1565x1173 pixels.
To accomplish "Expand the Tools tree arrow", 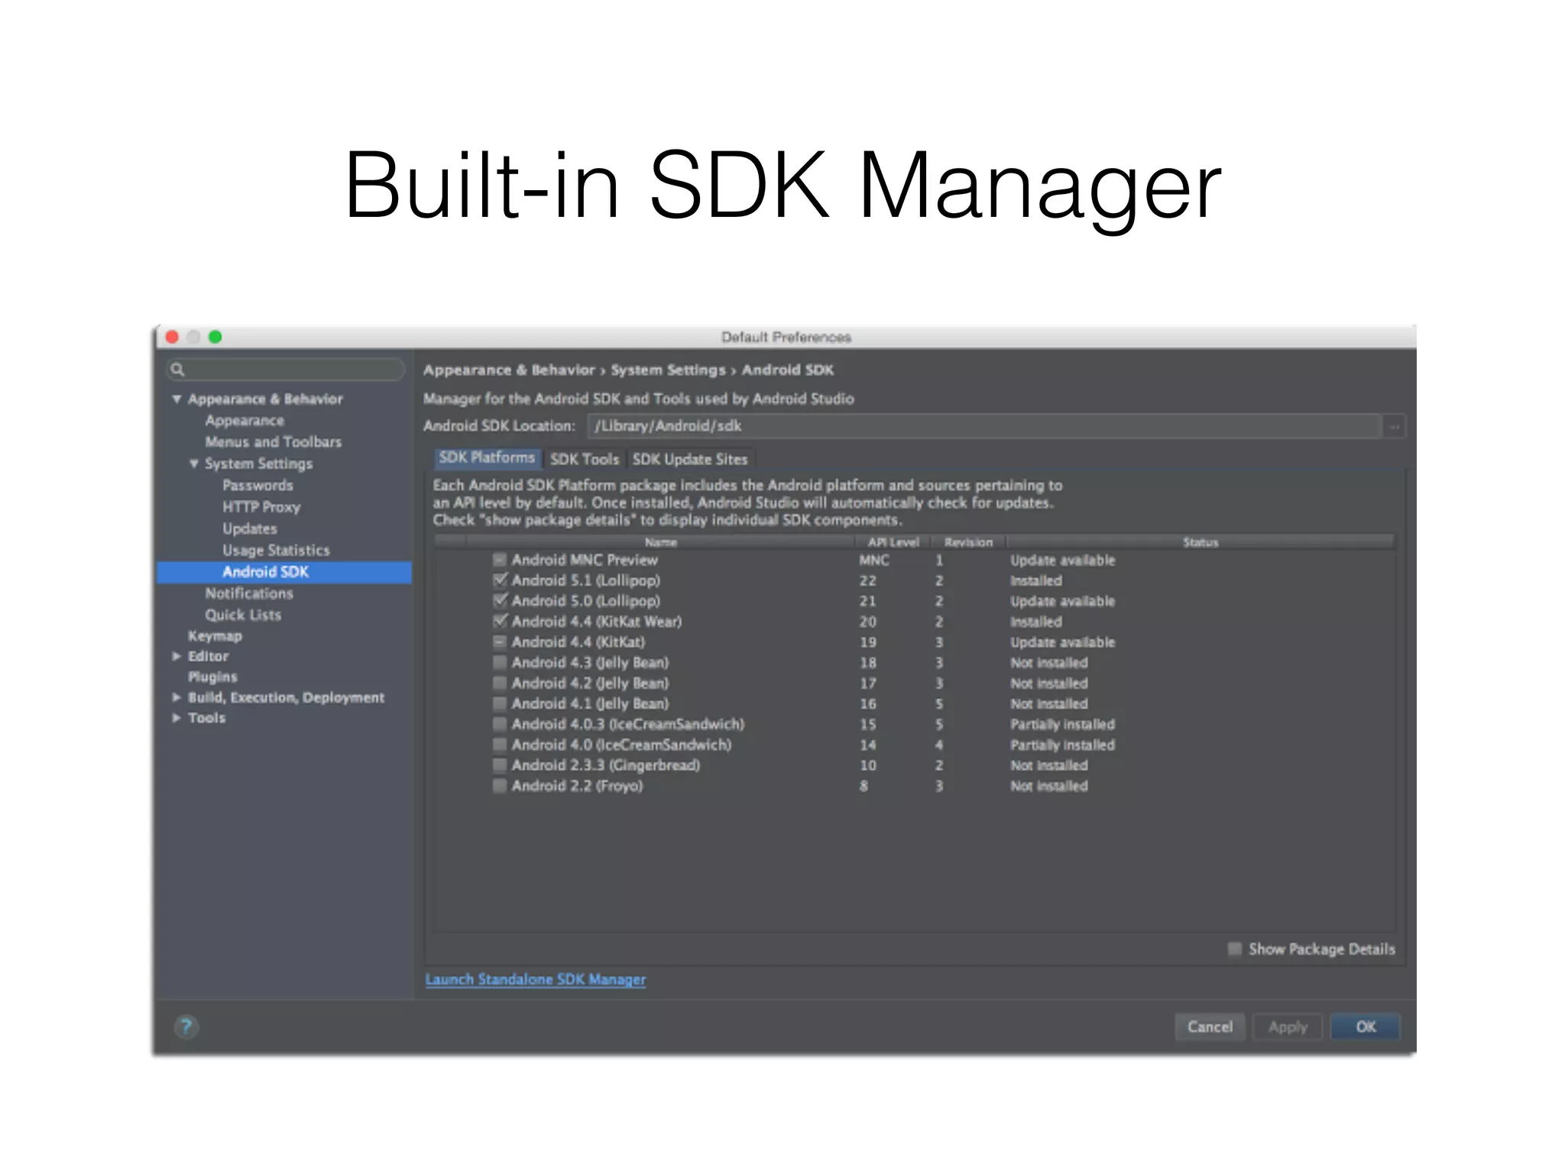I will pyautogui.click(x=177, y=718).
